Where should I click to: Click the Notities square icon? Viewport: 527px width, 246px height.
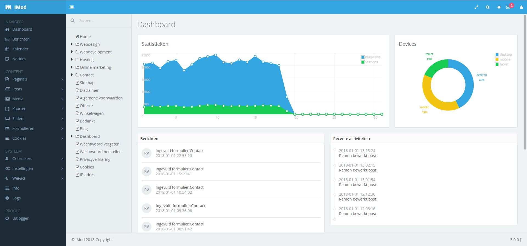click(x=7, y=59)
